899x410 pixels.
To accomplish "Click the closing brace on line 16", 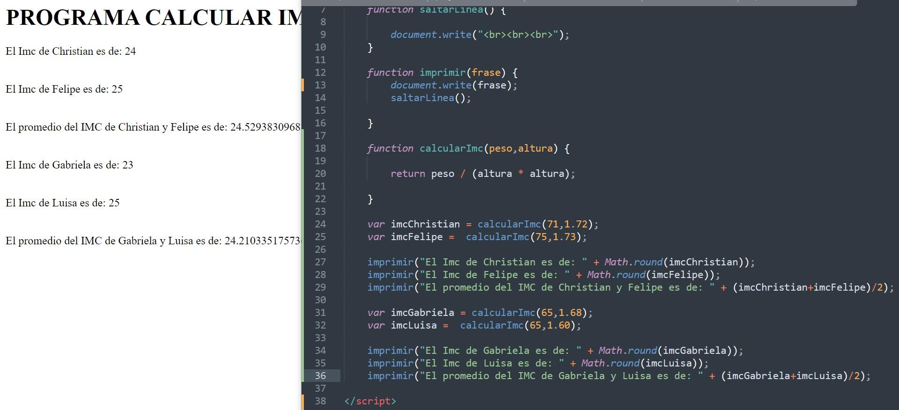I will click(x=370, y=123).
